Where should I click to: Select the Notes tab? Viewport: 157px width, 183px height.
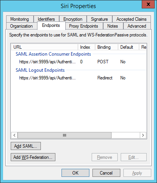(113, 26)
